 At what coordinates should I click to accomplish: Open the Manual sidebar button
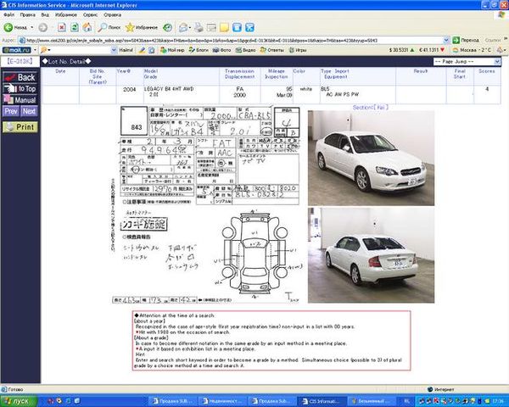tap(20, 100)
